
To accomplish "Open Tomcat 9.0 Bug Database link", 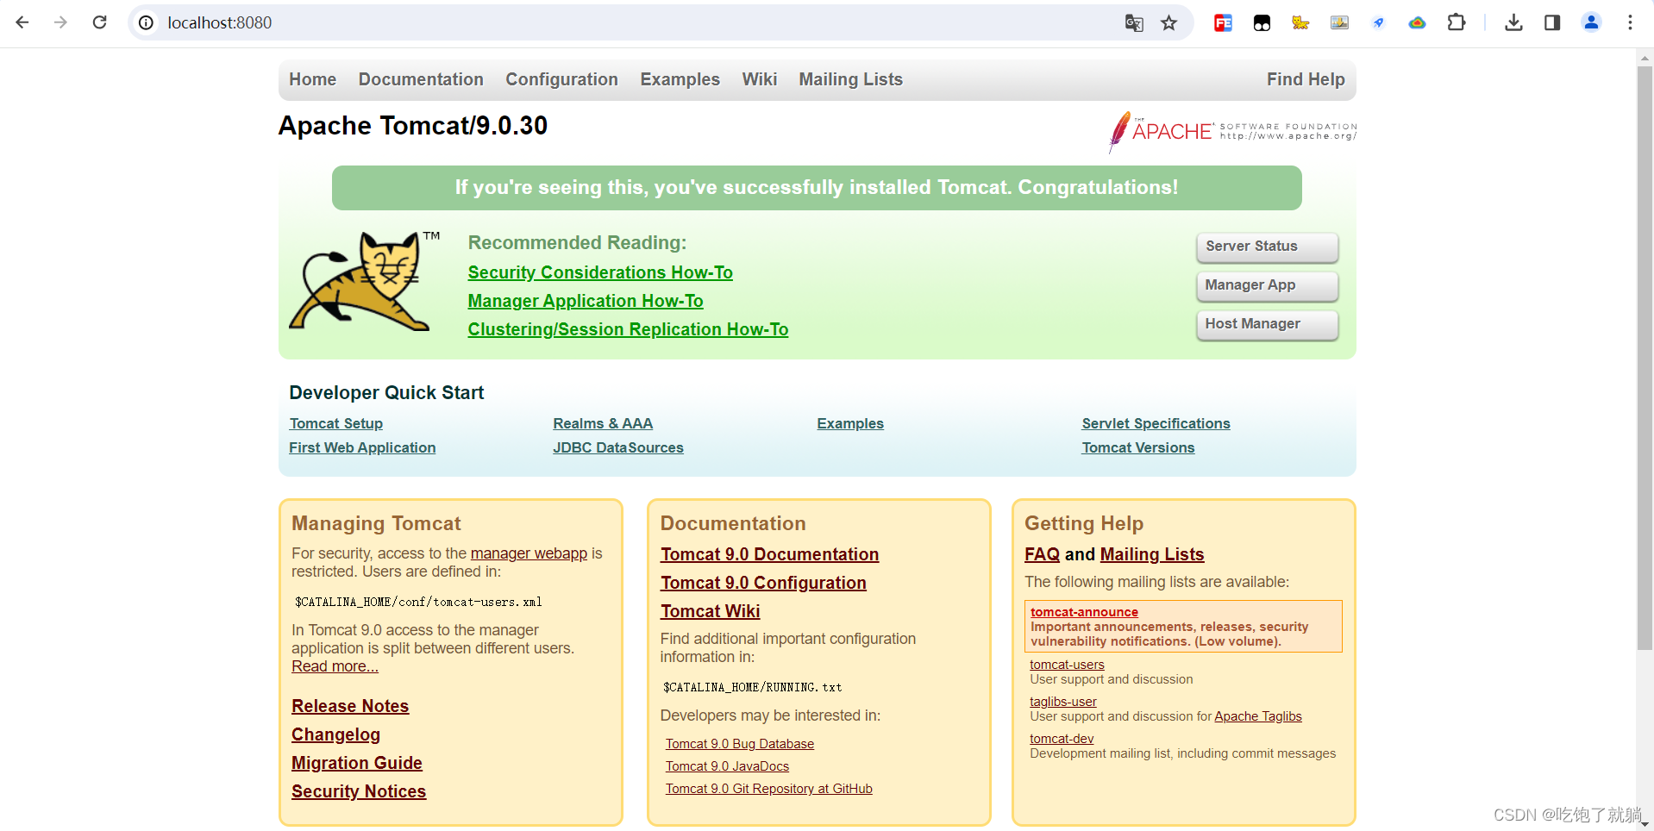I will coord(740,744).
